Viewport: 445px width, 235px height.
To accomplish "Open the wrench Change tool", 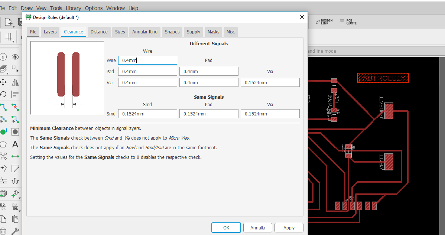I will tap(15, 231).
